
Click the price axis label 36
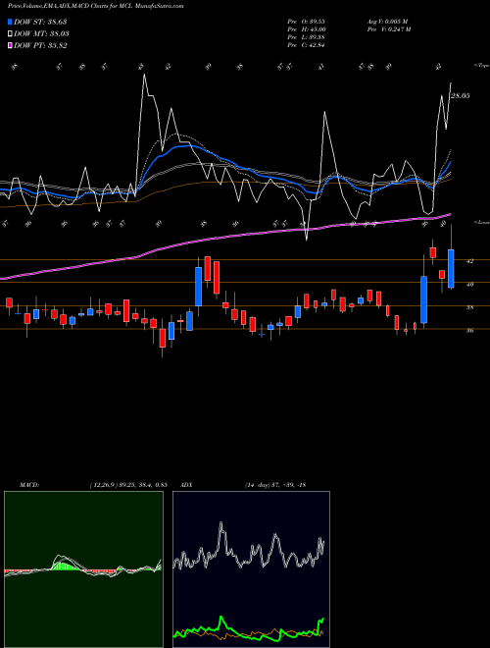click(469, 330)
